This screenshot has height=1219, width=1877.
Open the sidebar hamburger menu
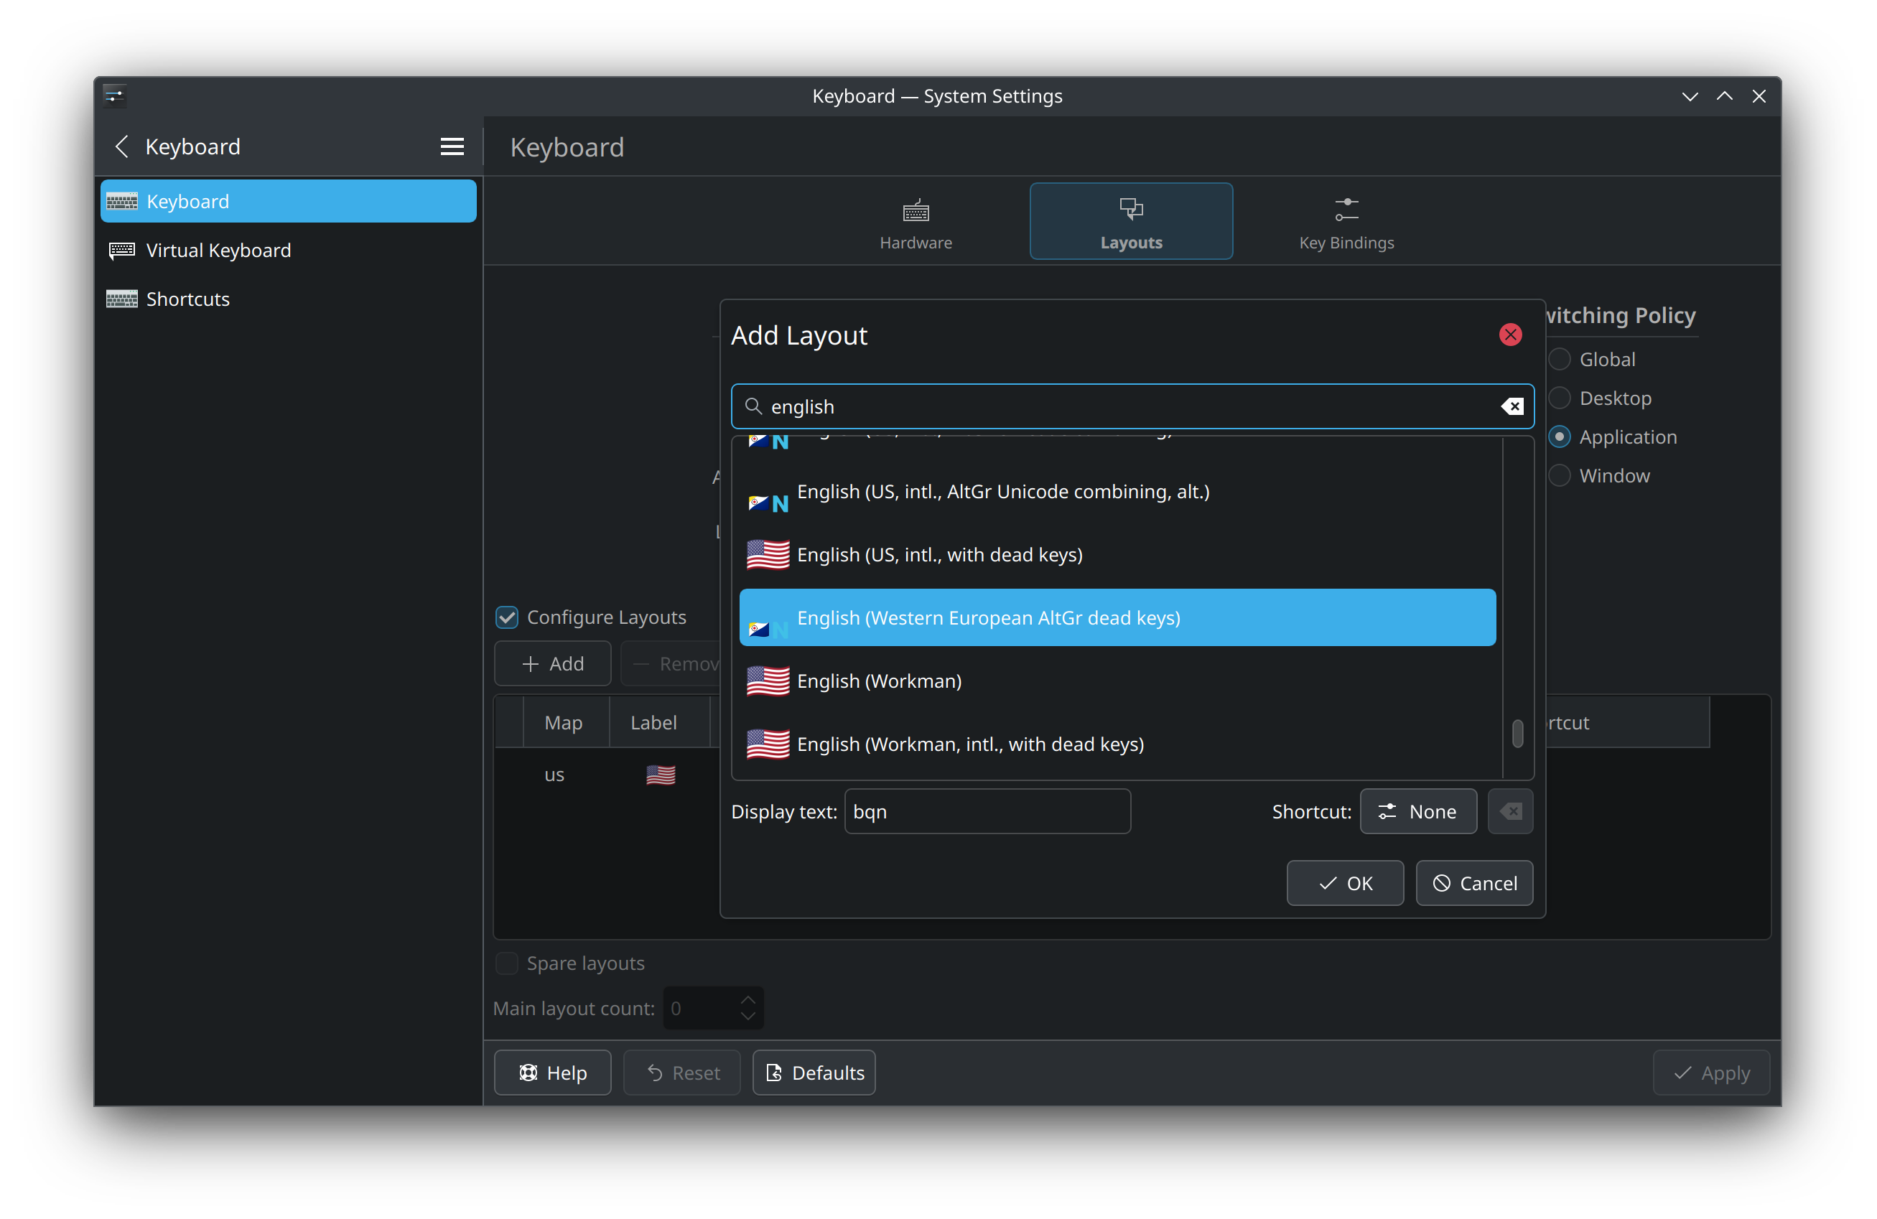452,146
